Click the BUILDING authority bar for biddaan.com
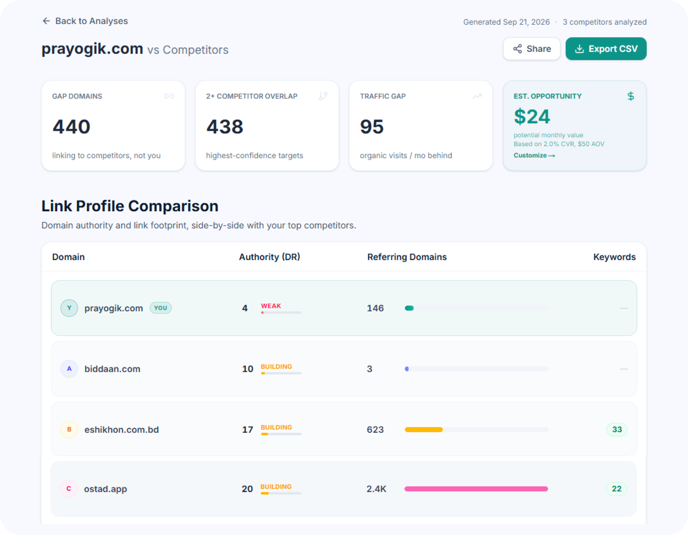The height and width of the screenshot is (535, 688). pos(281,373)
